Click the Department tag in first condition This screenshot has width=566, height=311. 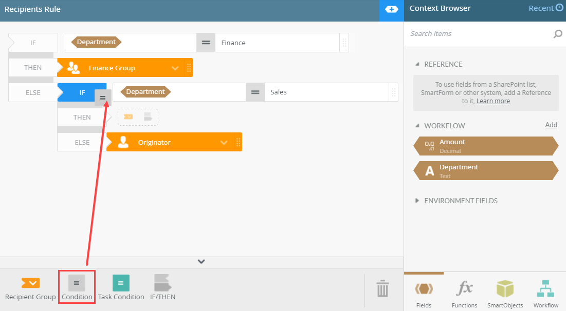(96, 42)
